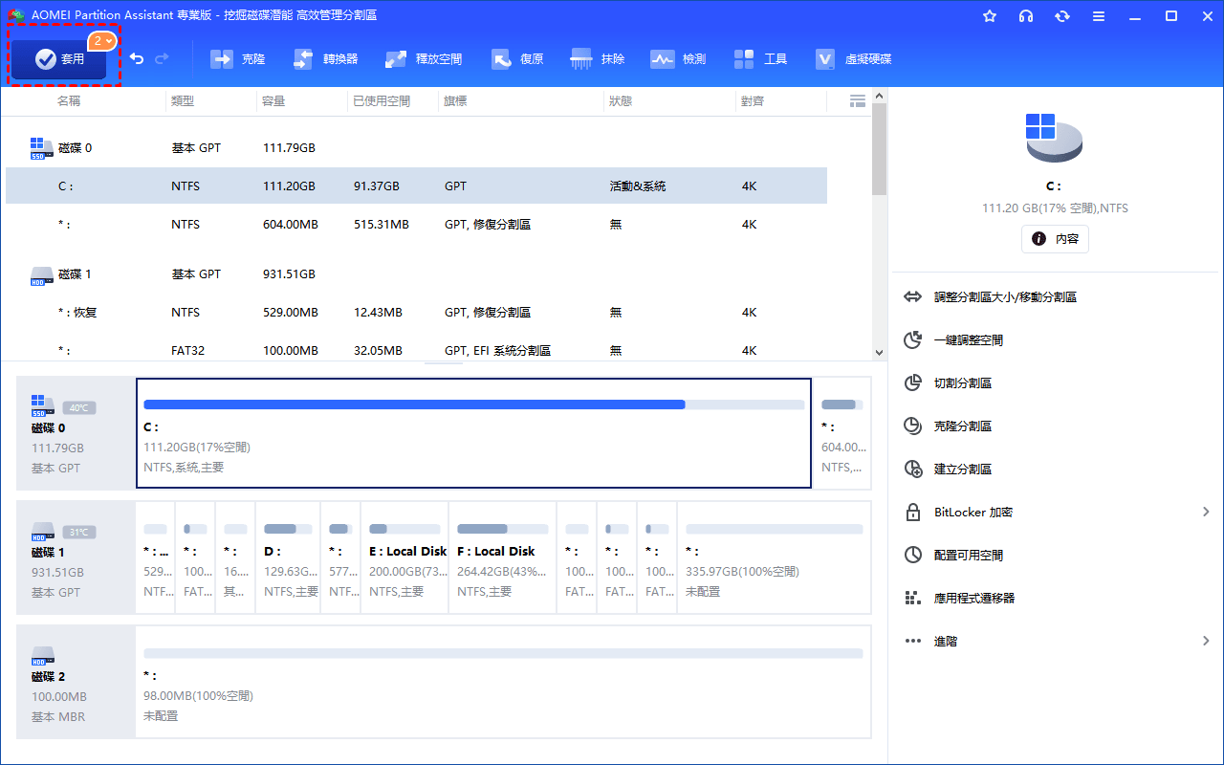This screenshot has width=1224, height=765.
Task: Expand the 進階 advanced options
Action: pyautogui.click(x=1206, y=642)
